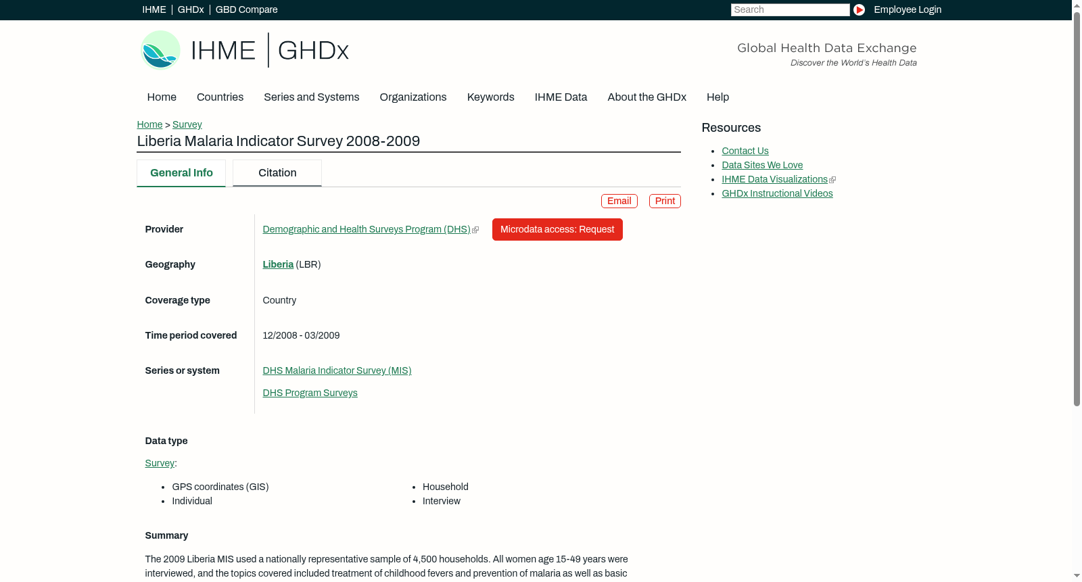
Task: Open Contact Us resource link
Action: click(x=745, y=151)
